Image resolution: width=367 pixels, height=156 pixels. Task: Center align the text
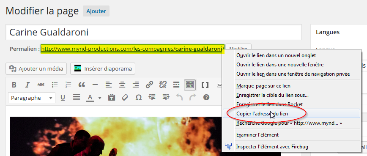point(122,85)
